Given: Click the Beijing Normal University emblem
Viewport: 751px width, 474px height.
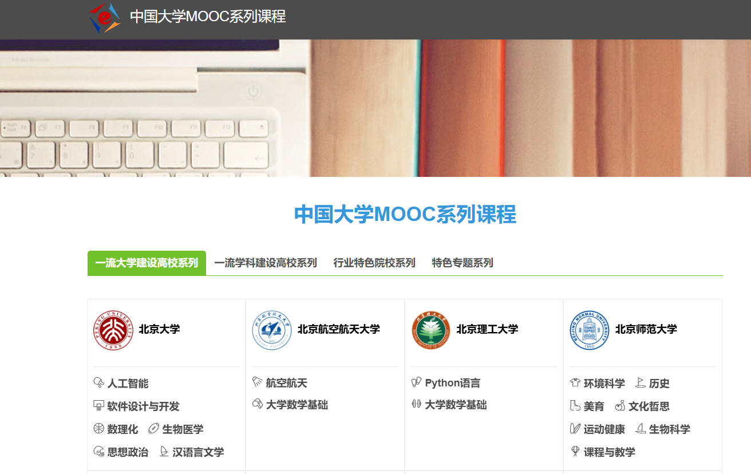Looking at the screenshot, I should [x=590, y=330].
